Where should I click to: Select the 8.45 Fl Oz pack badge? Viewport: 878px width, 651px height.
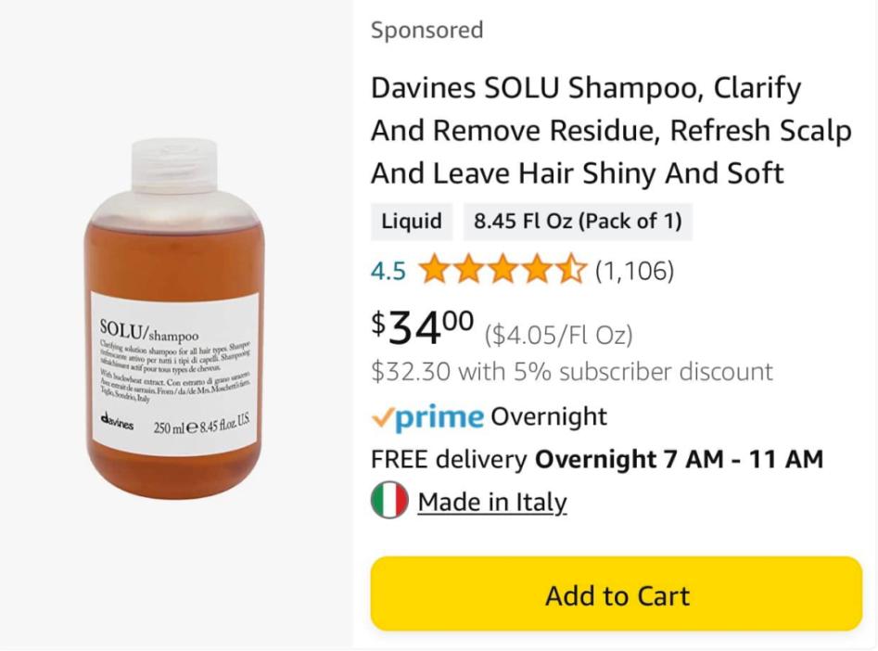(578, 222)
